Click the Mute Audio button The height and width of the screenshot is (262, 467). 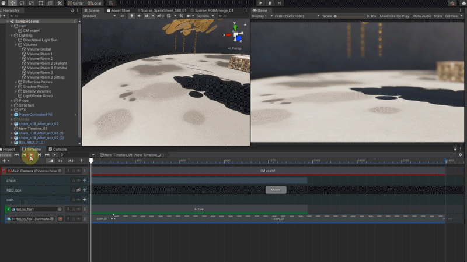click(x=421, y=16)
